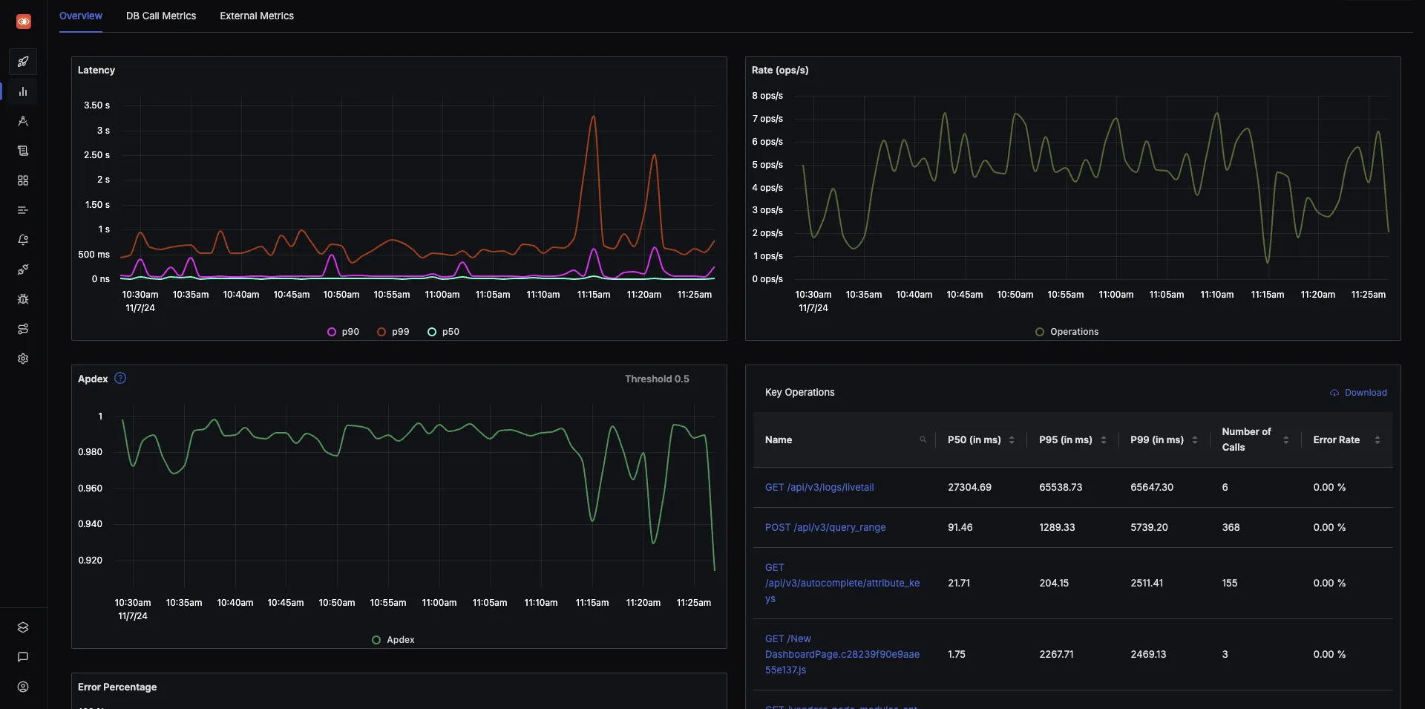Toggle the Apdex series legend
This screenshot has height=709, width=1425.
coord(393,639)
